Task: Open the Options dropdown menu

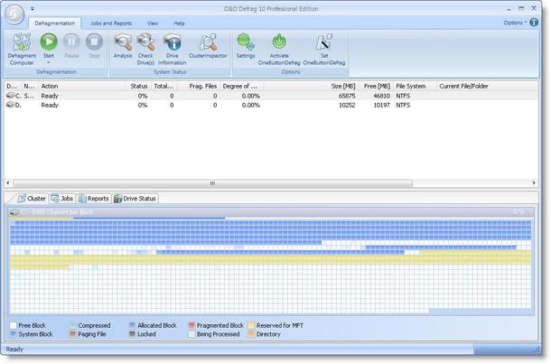Action: 515,23
